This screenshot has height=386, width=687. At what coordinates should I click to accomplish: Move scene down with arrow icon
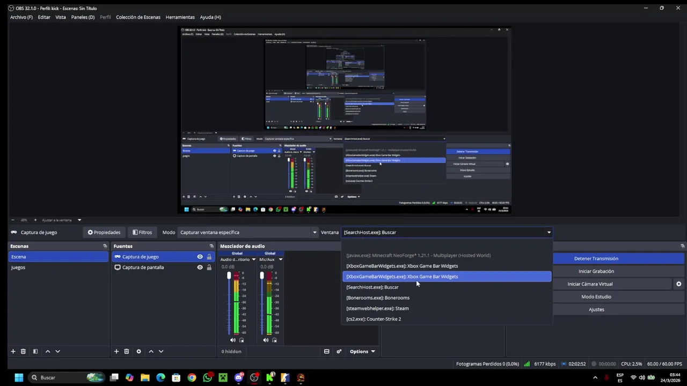click(x=57, y=351)
